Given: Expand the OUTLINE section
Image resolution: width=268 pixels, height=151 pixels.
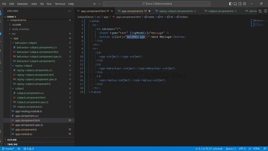Looking at the screenshot, I should click(12, 140).
